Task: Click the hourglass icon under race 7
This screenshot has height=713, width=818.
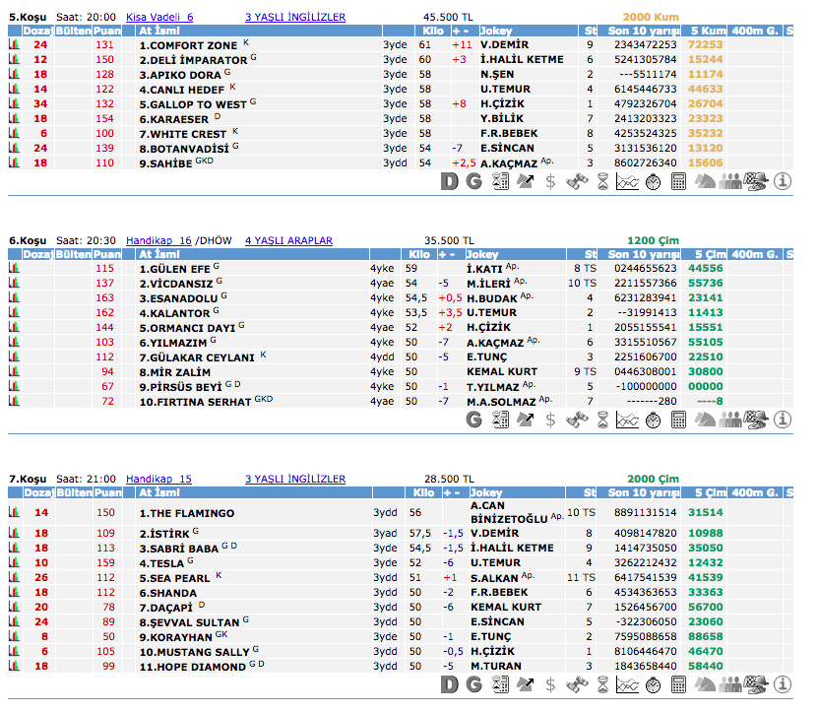Action: point(602,683)
